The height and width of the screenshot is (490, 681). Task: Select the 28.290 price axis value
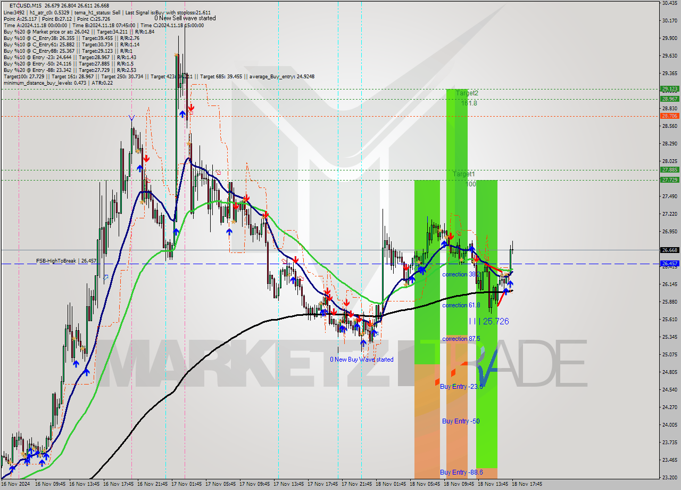click(669, 144)
